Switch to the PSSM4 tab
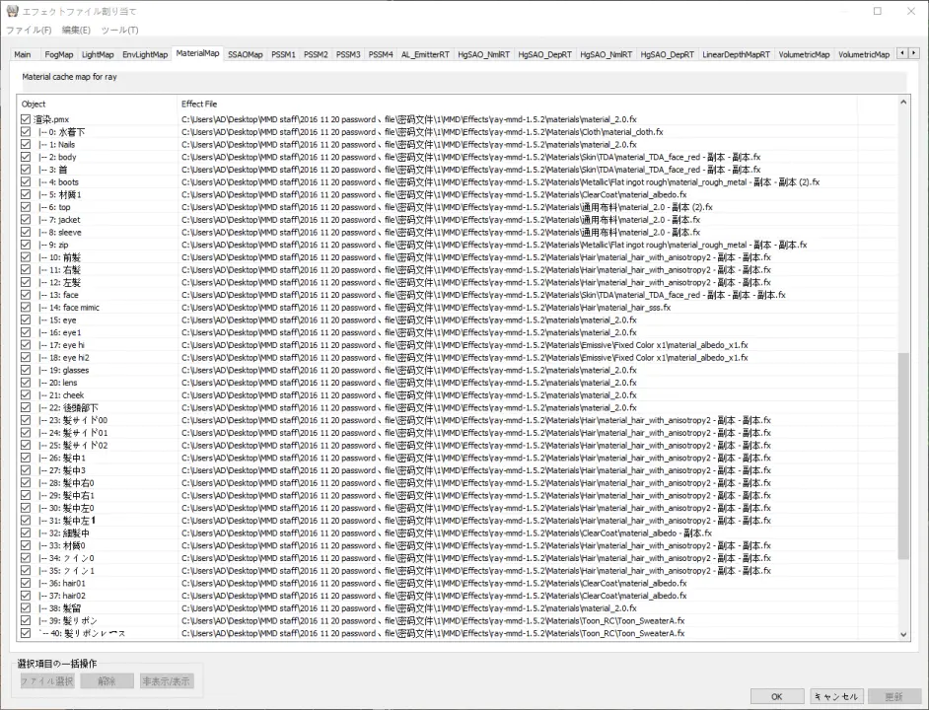 381,54
